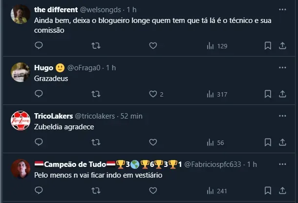Bookmark the different's tweet
The width and height of the screenshot is (298, 203).
[x=268, y=46]
